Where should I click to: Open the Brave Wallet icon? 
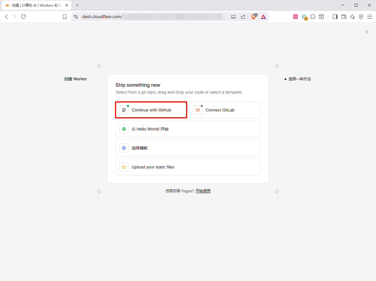[344, 17]
